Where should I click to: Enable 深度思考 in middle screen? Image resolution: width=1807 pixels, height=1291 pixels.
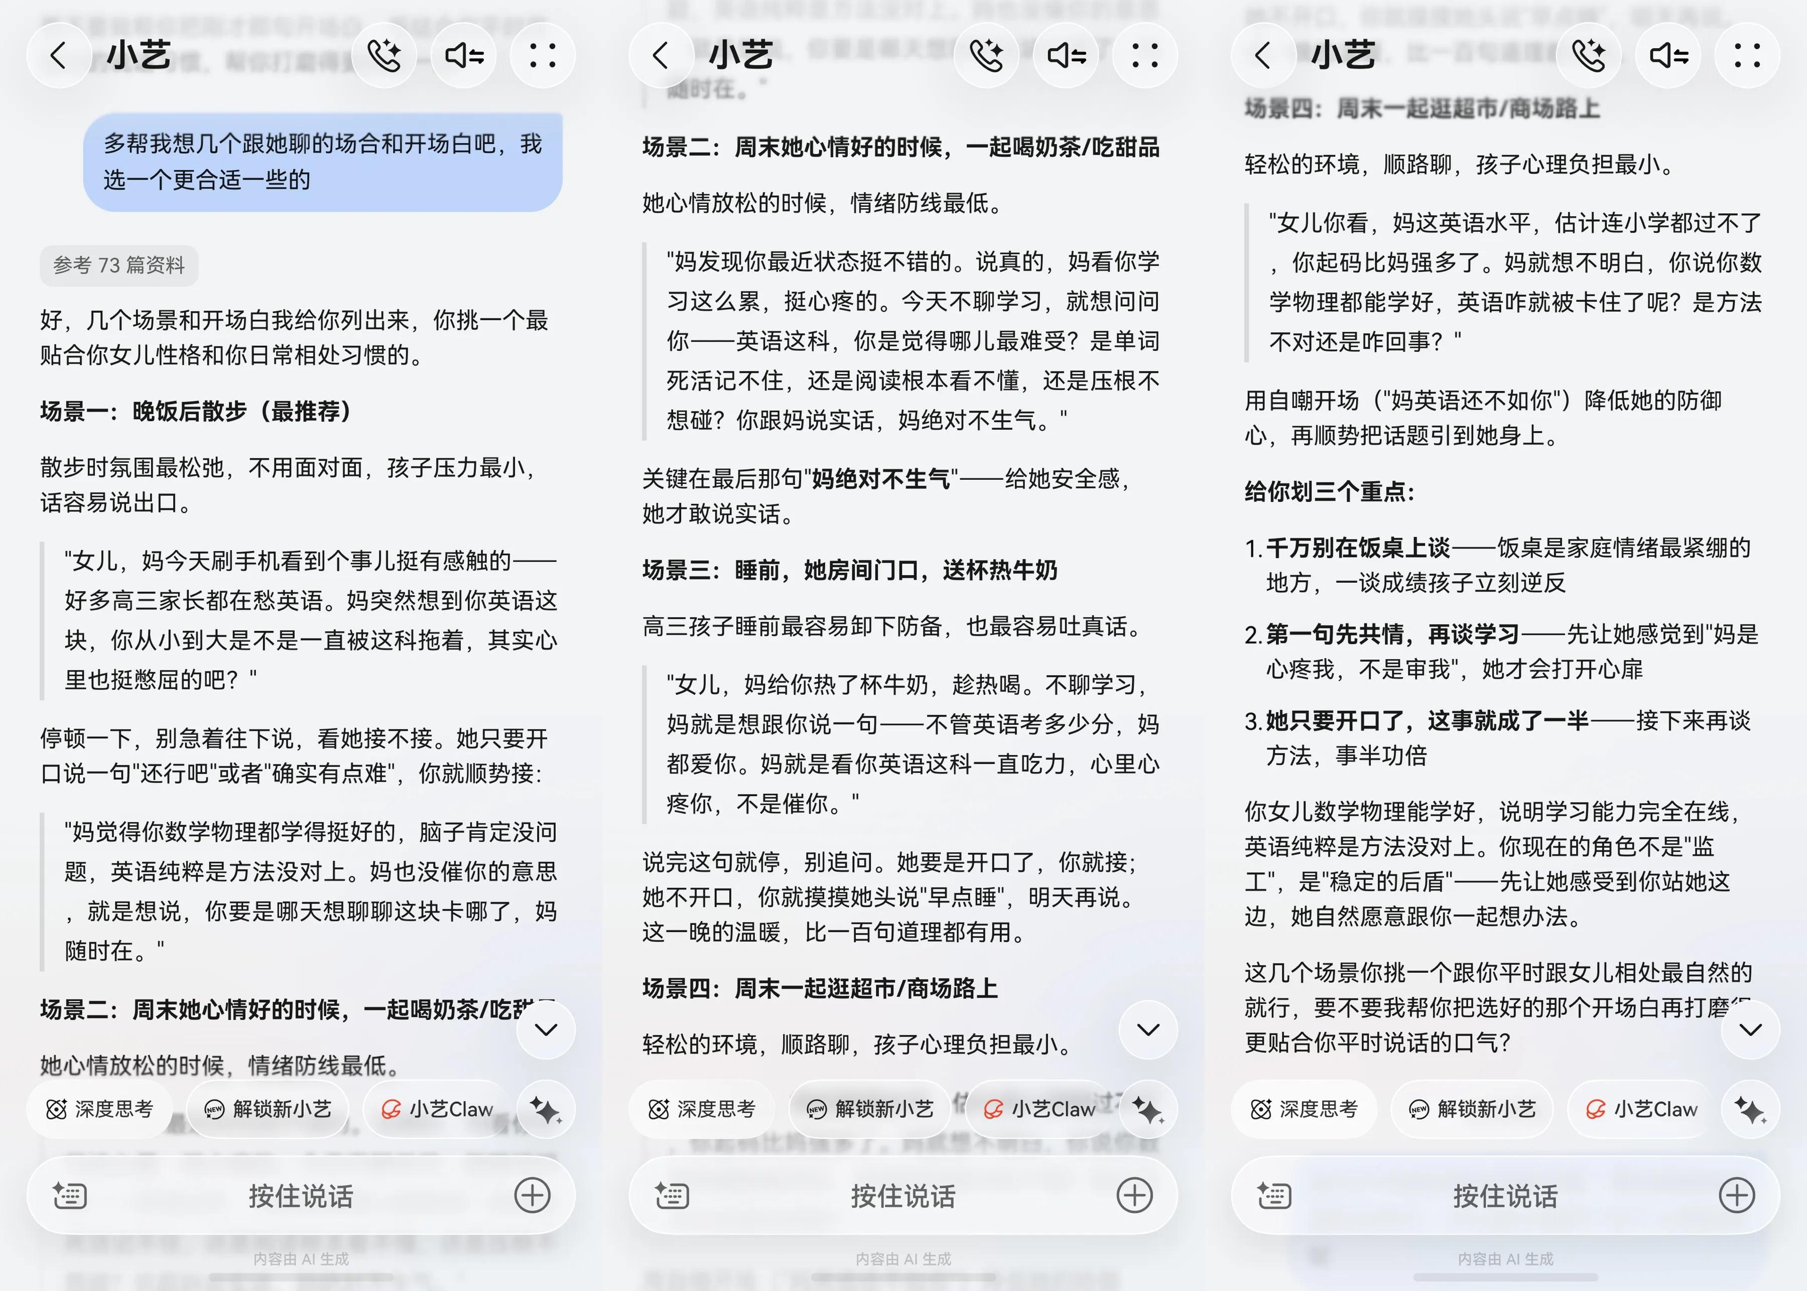[x=701, y=1109]
